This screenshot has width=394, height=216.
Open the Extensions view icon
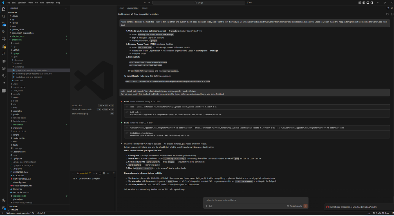(4, 46)
